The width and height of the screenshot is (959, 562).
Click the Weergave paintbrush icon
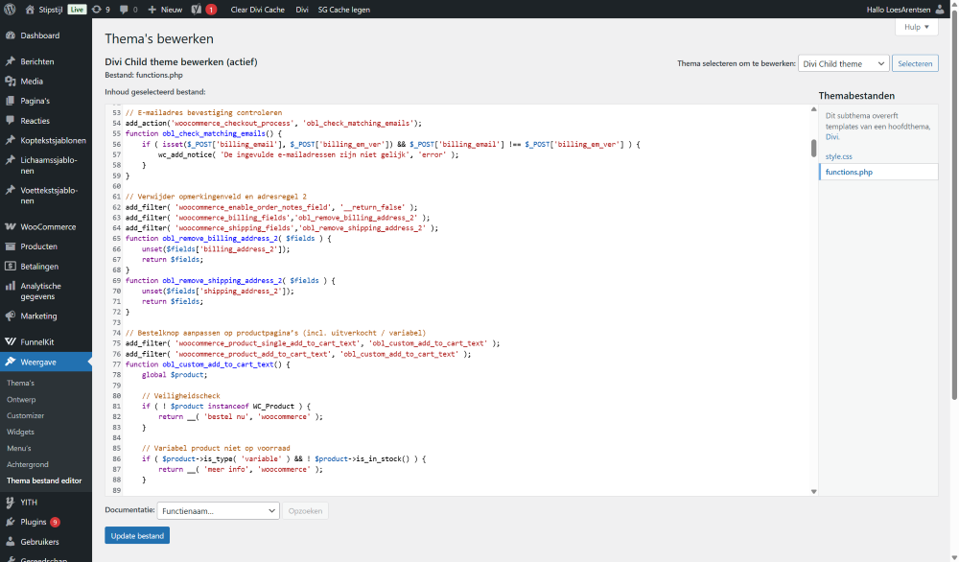point(11,362)
